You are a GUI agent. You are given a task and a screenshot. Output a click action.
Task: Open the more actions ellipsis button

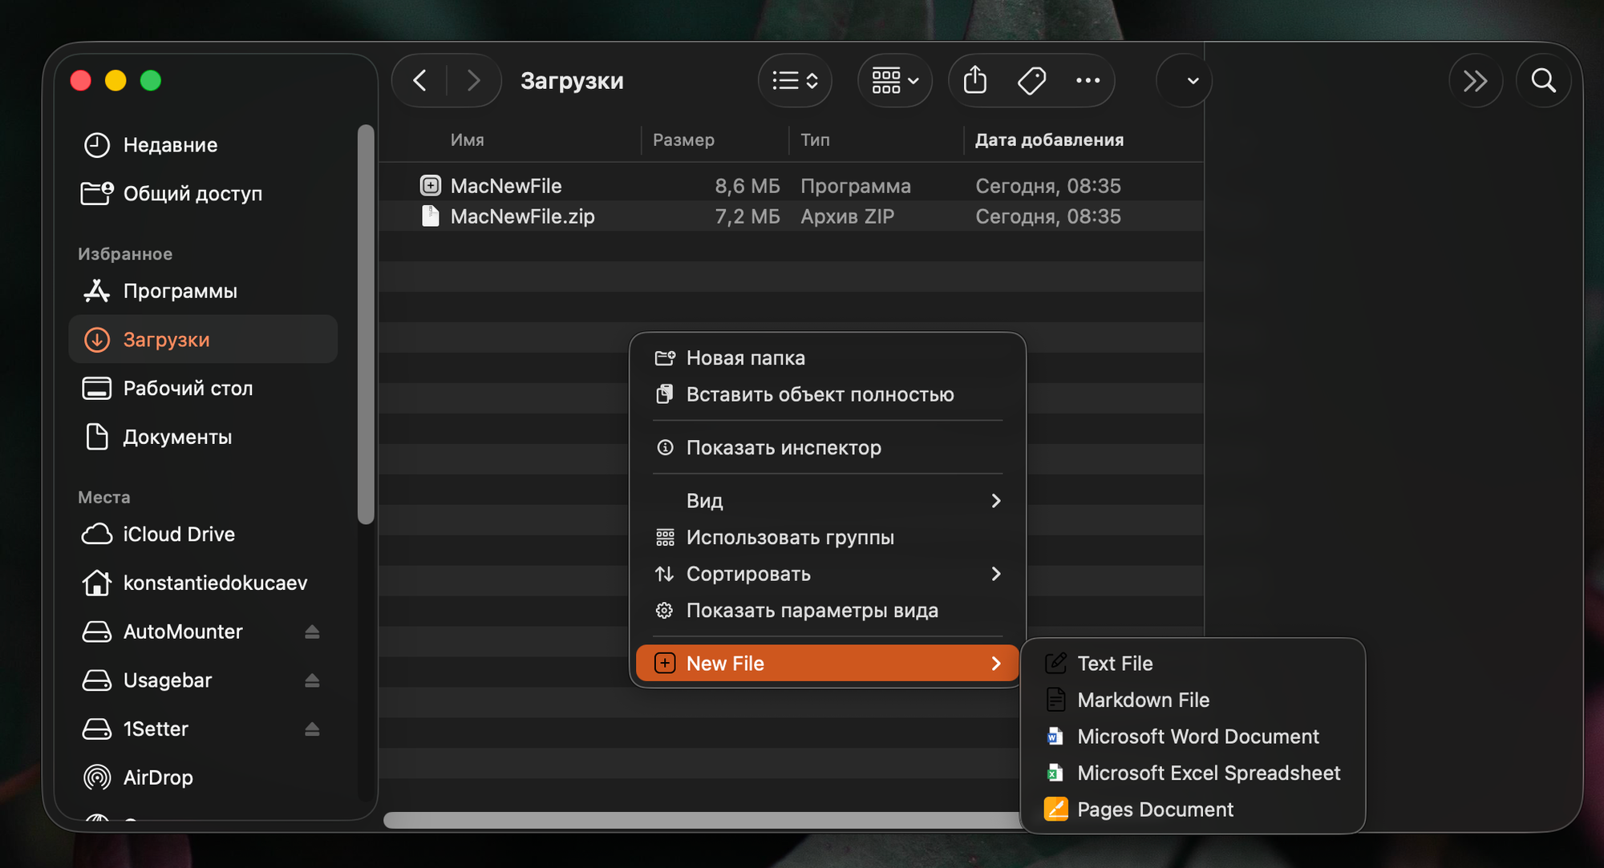(x=1088, y=80)
